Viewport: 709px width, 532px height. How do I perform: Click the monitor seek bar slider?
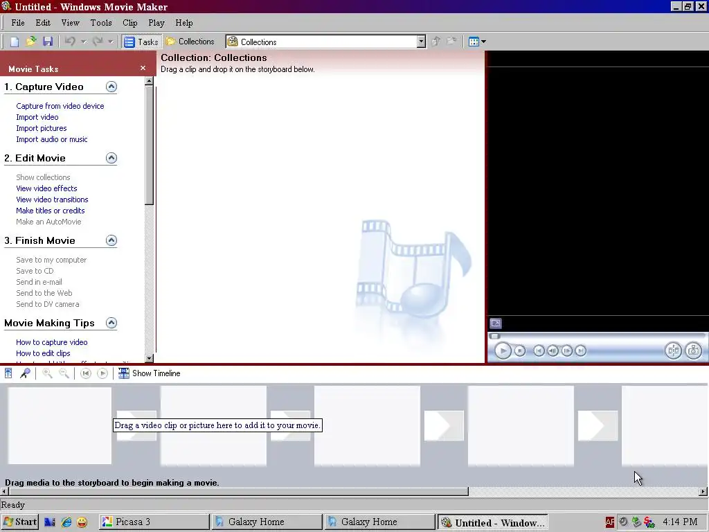point(494,336)
